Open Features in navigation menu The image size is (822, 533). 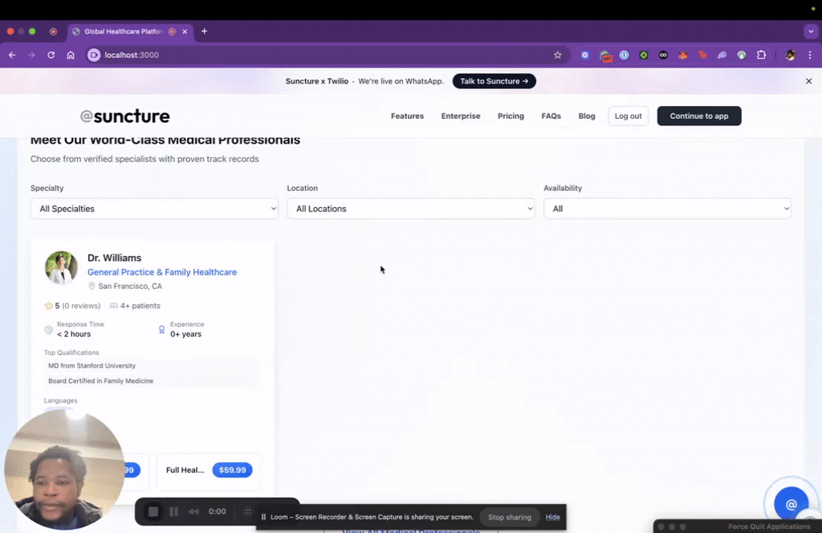tap(407, 116)
